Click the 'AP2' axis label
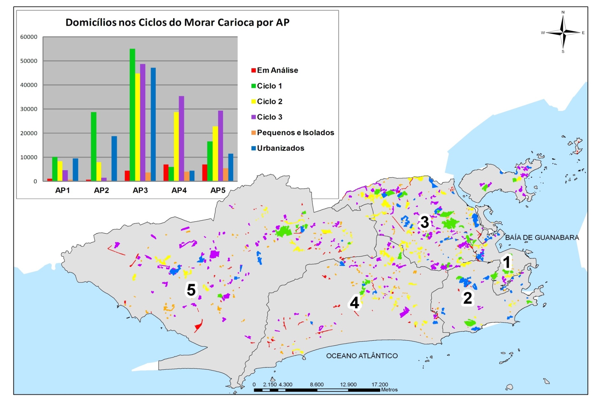The width and height of the screenshot is (596, 406). coord(101,190)
